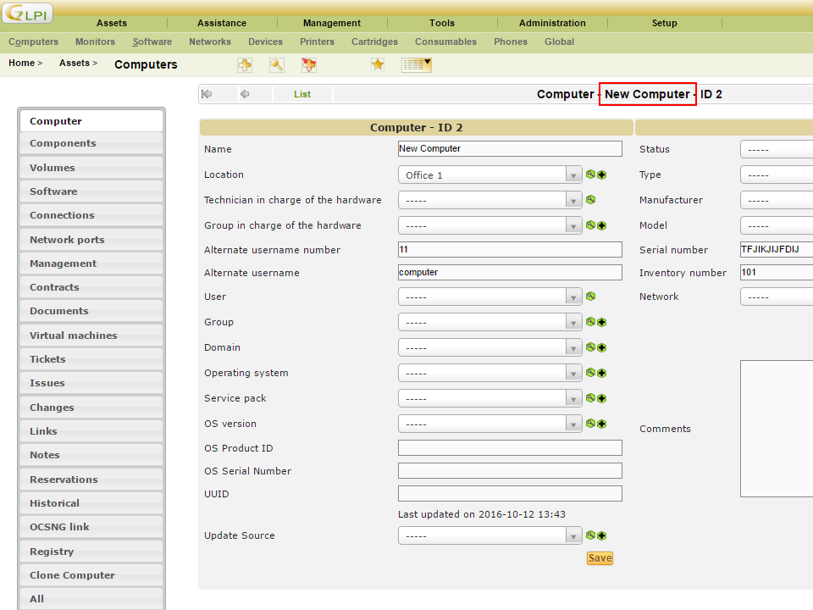Open the Location dropdown showing Office 1

[489, 175]
